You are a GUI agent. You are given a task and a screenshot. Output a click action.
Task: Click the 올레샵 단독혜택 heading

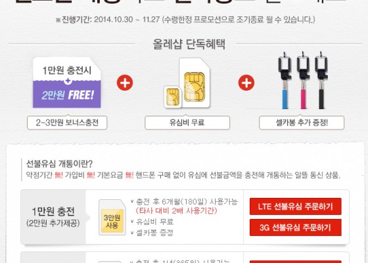(189, 44)
